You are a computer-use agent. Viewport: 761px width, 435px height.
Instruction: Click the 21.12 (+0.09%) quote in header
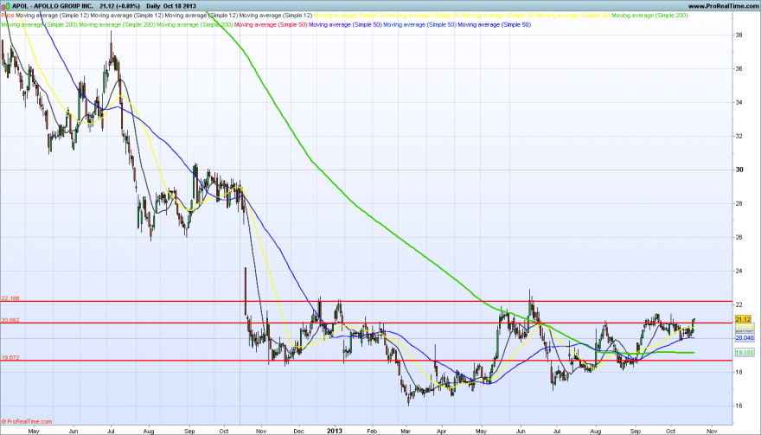(x=120, y=6)
